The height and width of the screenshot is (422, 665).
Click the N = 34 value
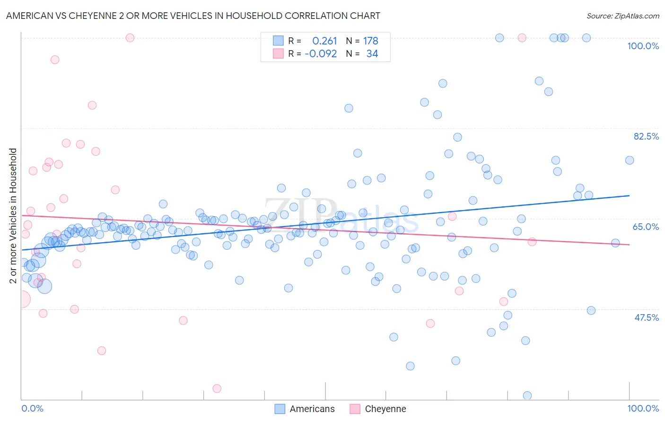[362, 53]
